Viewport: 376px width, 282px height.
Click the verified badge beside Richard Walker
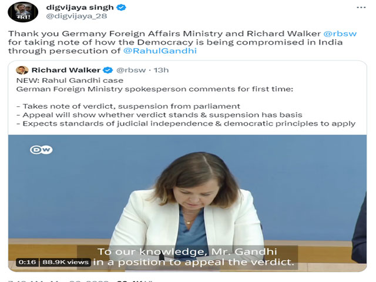108,70
